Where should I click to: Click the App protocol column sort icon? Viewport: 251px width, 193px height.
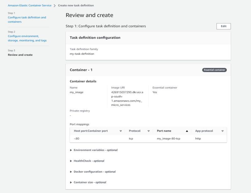click(222, 131)
